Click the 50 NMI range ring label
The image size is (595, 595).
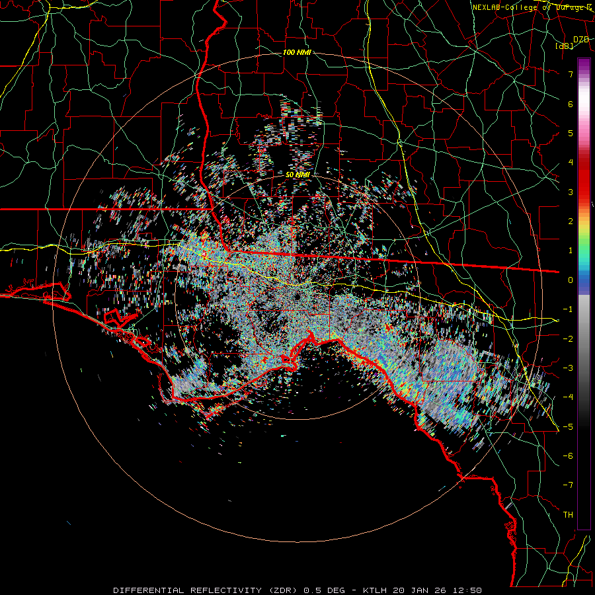pyautogui.click(x=298, y=175)
